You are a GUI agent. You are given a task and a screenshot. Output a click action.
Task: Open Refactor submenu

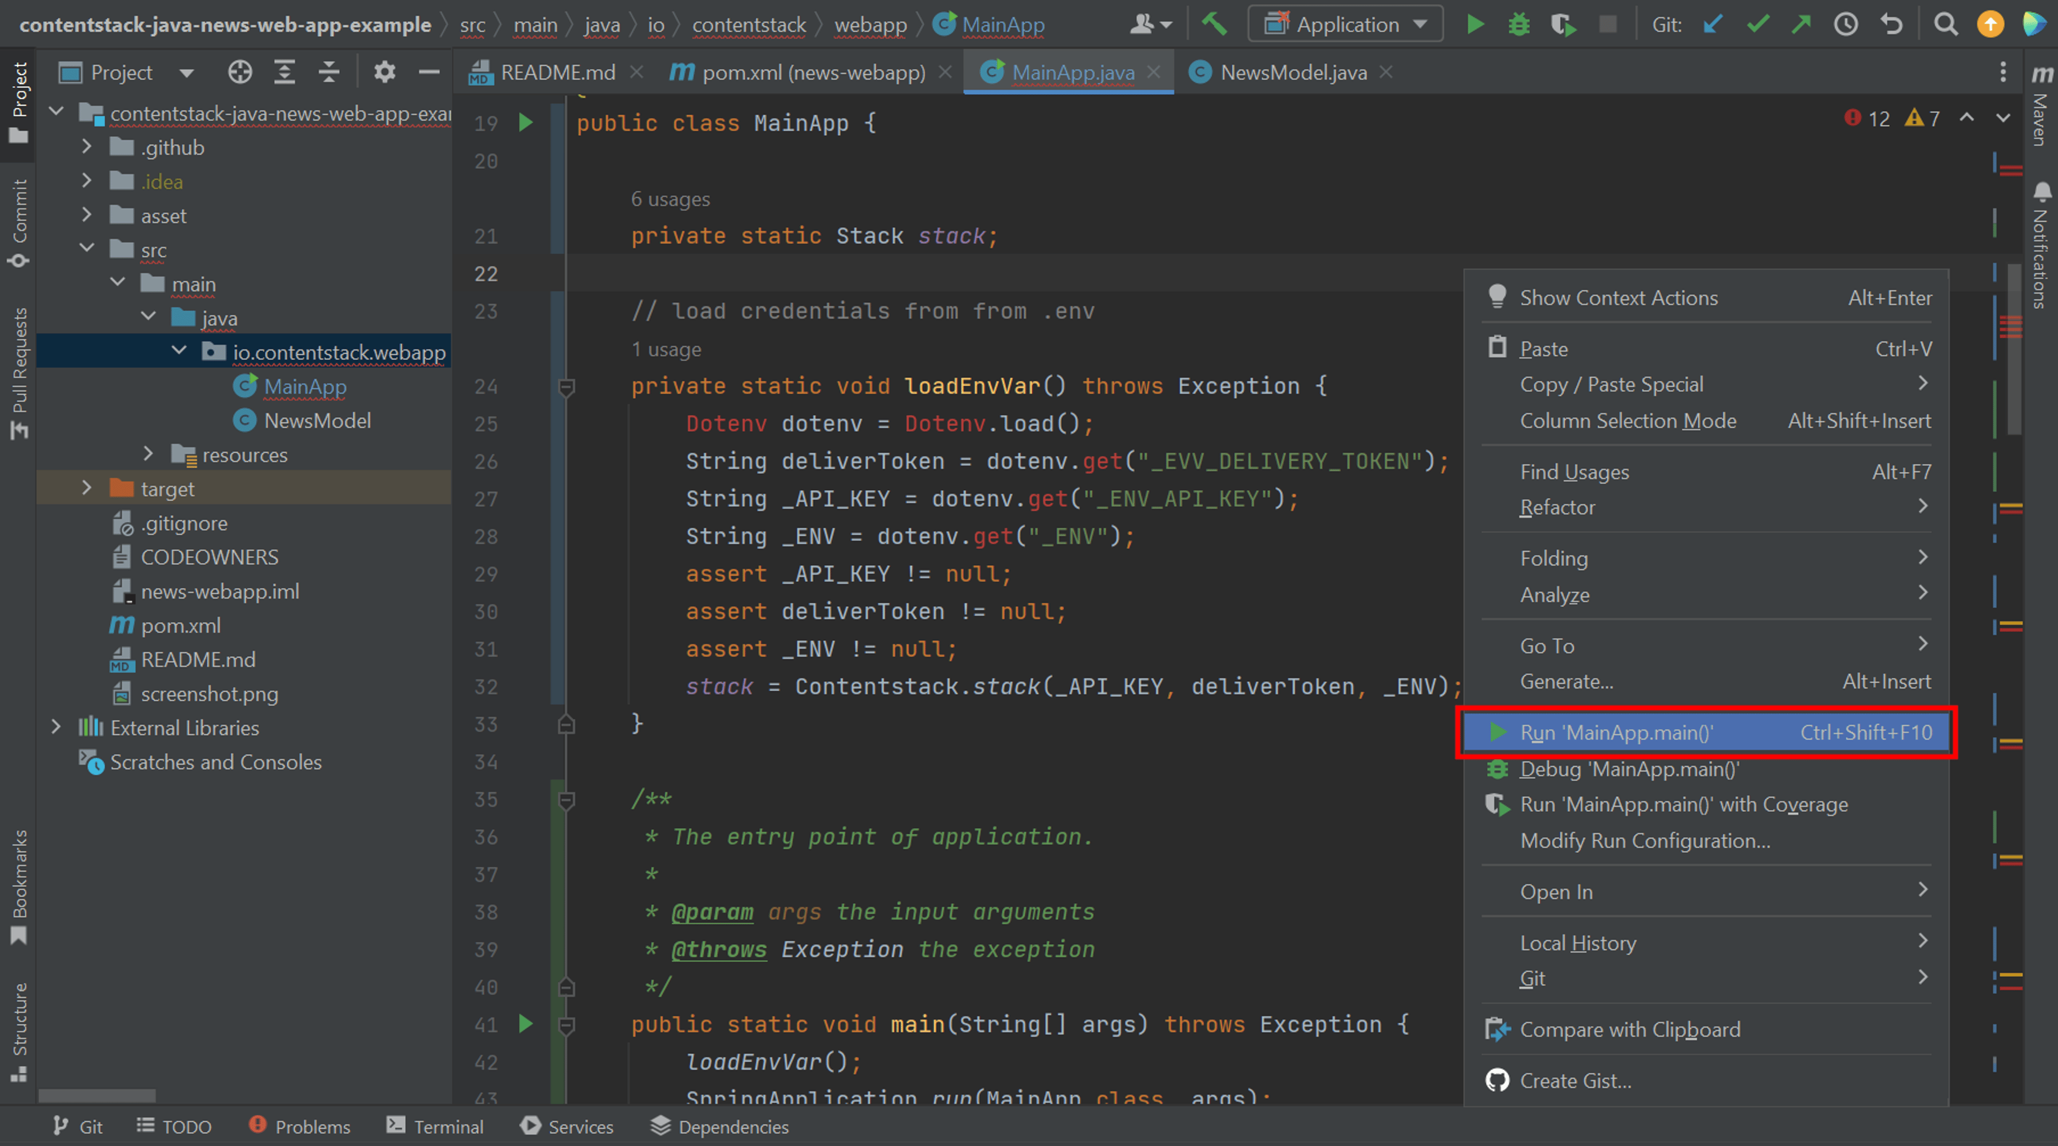[x=1706, y=507]
